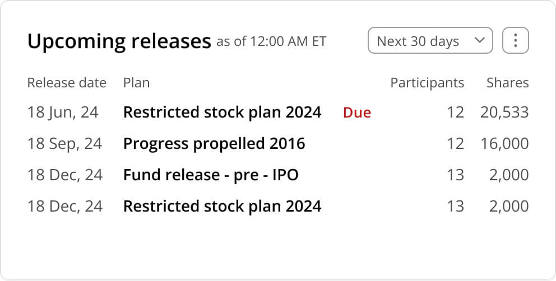Click participants count in Fund release row
This screenshot has width=556, height=281.
click(x=455, y=175)
